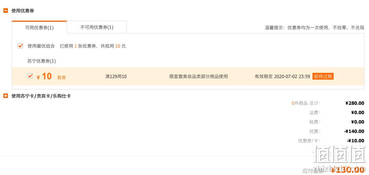369x175 pixels.
Task: Click the 满129用10 coupon condition text
Action: [x=116, y=77]
